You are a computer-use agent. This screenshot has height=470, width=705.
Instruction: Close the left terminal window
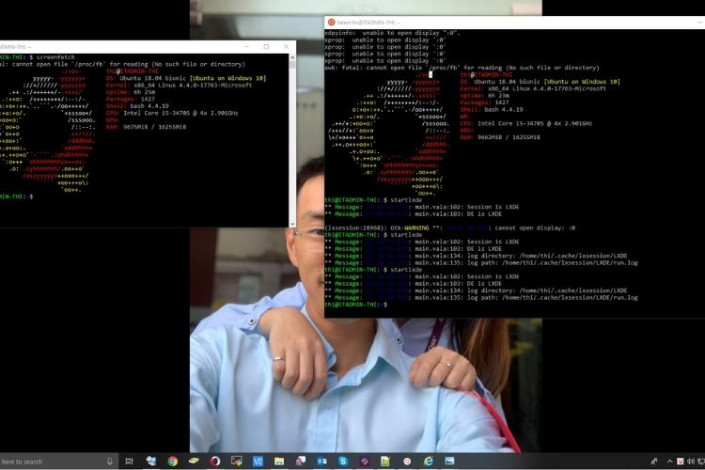point(287,47)
